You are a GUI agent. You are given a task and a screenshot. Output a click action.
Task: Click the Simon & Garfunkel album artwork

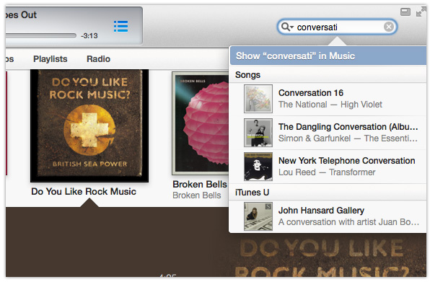(x=258, y=133)
